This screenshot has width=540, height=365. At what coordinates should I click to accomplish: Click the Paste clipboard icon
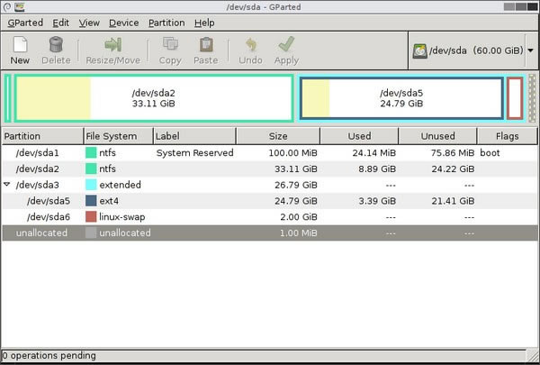point(206,45)
